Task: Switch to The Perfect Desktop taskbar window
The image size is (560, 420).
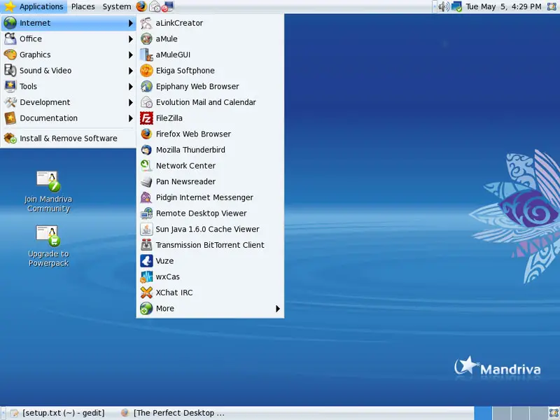Action: 173,413
